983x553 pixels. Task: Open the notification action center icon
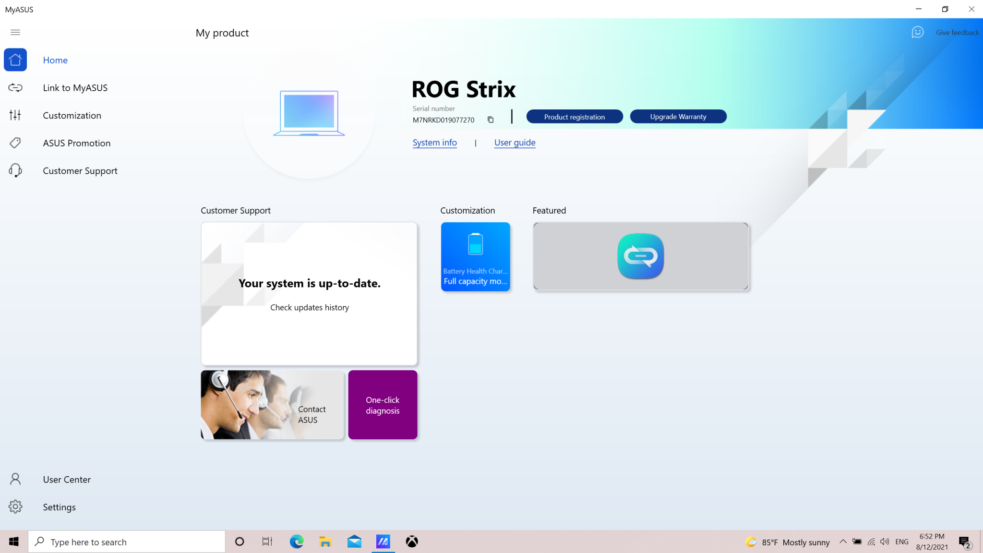pyautogui.click(x=965, y=542)
